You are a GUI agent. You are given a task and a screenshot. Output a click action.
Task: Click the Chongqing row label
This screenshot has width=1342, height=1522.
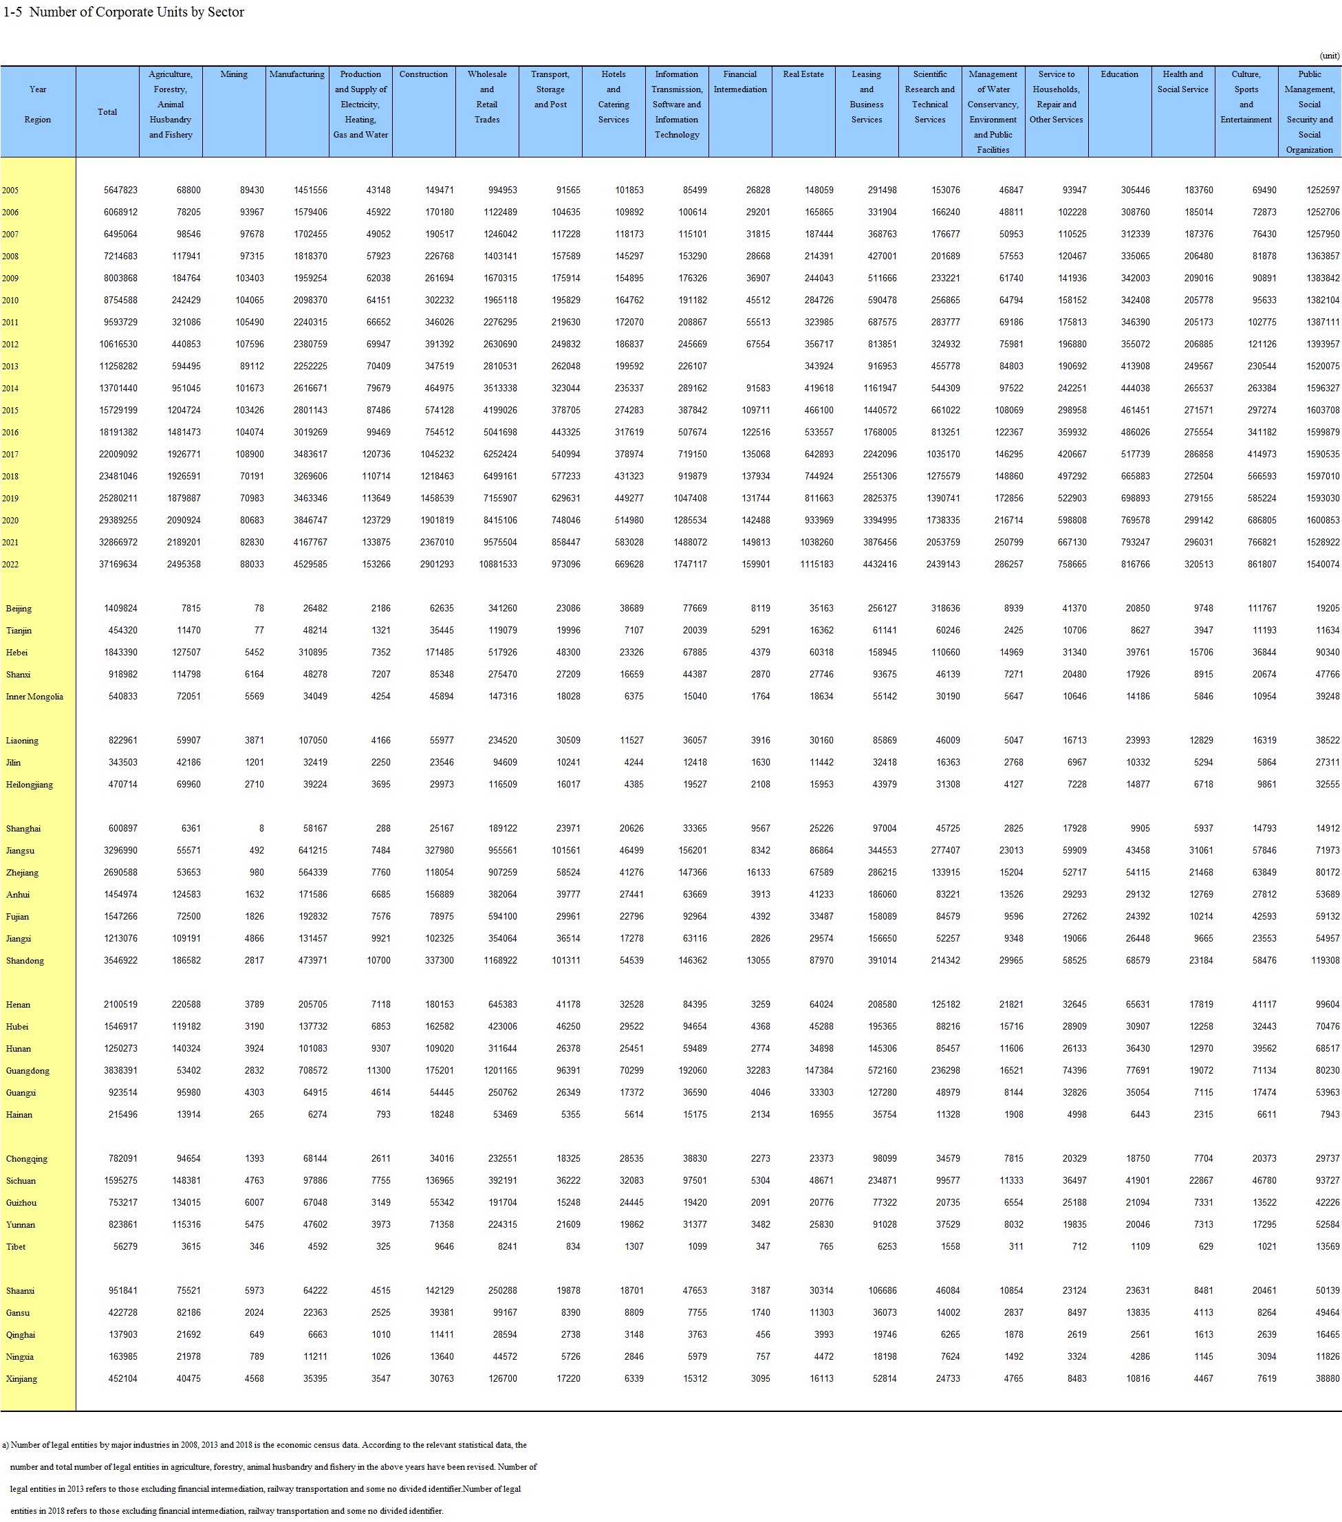point(26,1159)
